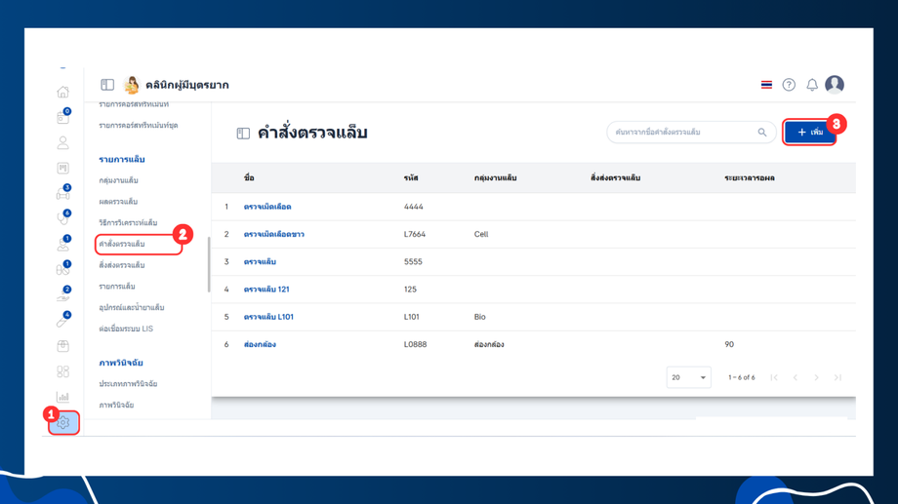Open the help question mark icon
This screenshot has width=898, height=504.
tap(789, 85)
